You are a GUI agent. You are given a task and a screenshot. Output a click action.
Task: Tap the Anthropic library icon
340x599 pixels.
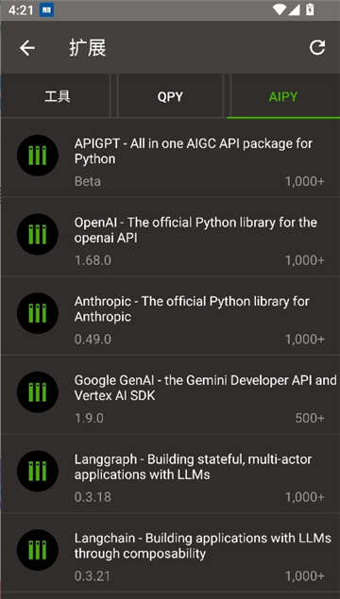coord(38,313)
